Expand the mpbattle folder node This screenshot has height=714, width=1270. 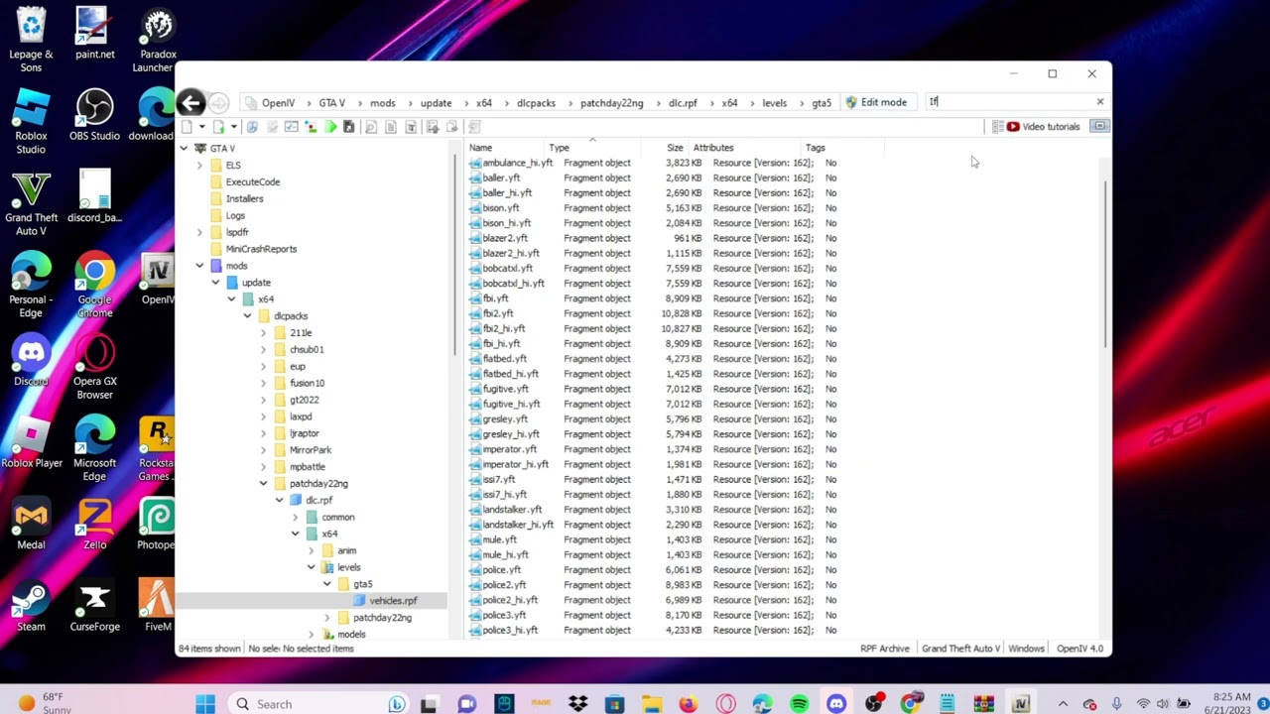tap(263, 466)
